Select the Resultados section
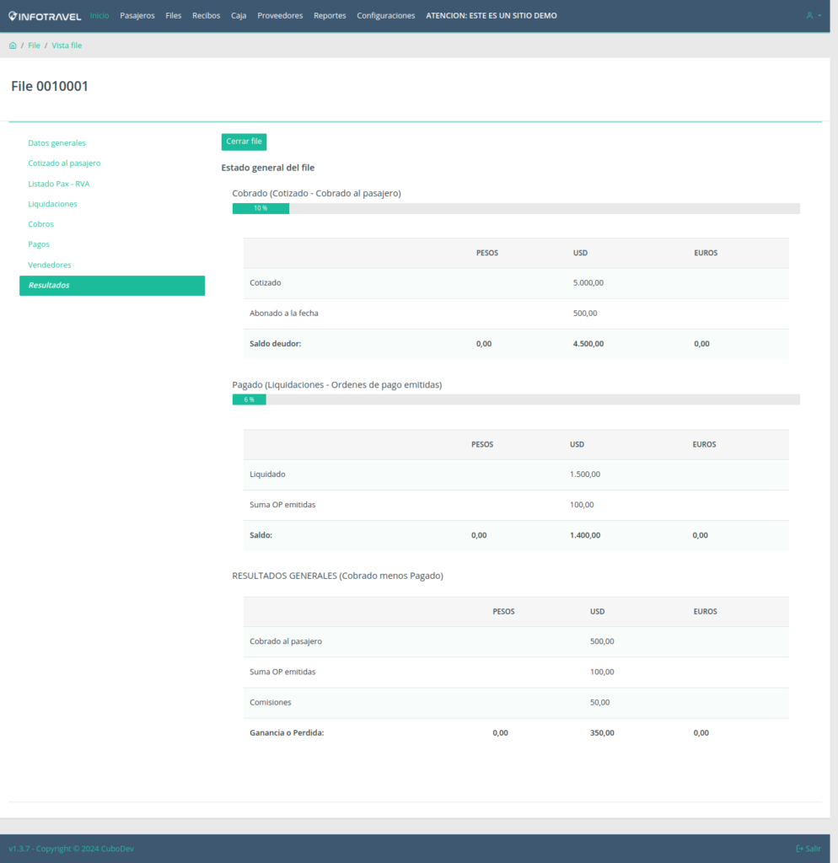Viewport: 838px width, 863px height. 112,286
